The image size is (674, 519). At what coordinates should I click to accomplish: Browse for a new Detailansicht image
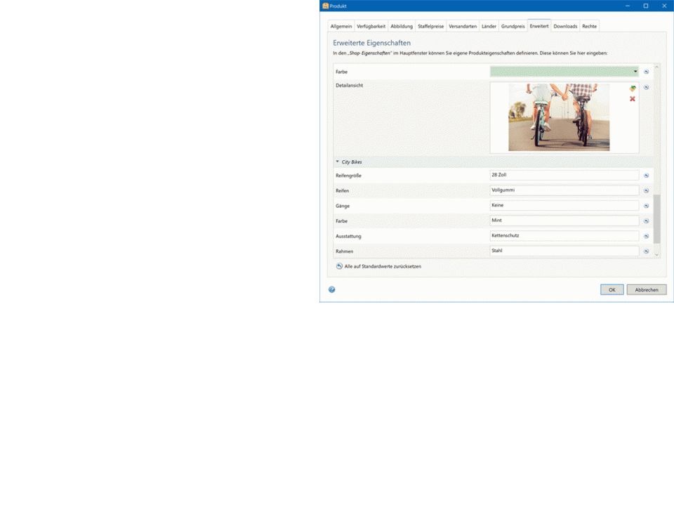[633, 88]
